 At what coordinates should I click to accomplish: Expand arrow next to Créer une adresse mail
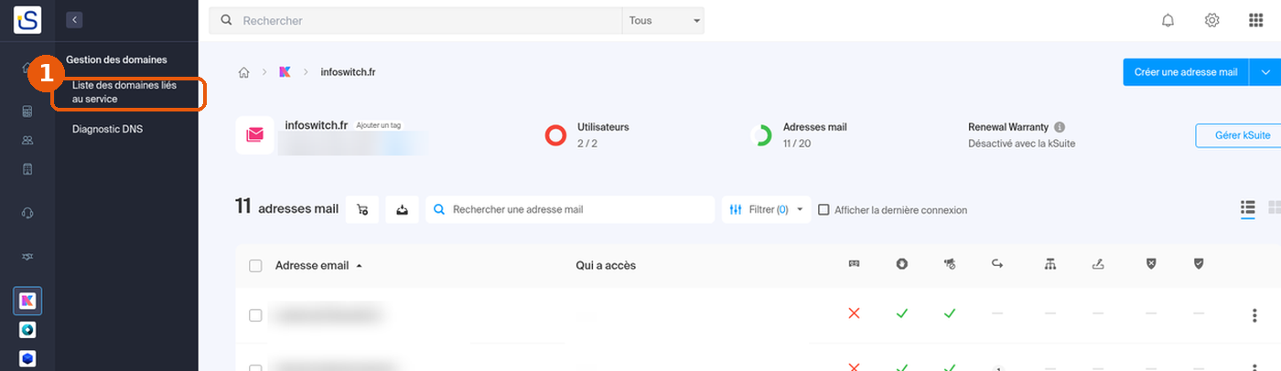pos(1265,72)
